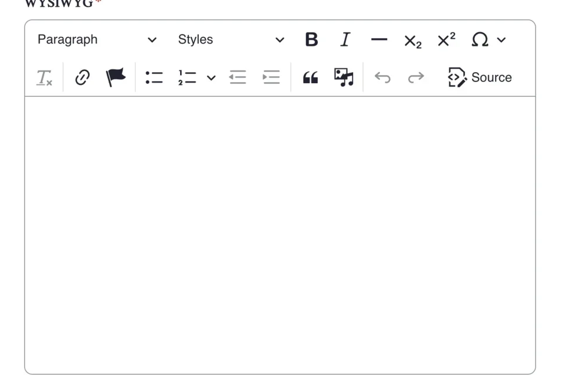Insert a horizontal line

pyautogui.click(x=379, y=39)
